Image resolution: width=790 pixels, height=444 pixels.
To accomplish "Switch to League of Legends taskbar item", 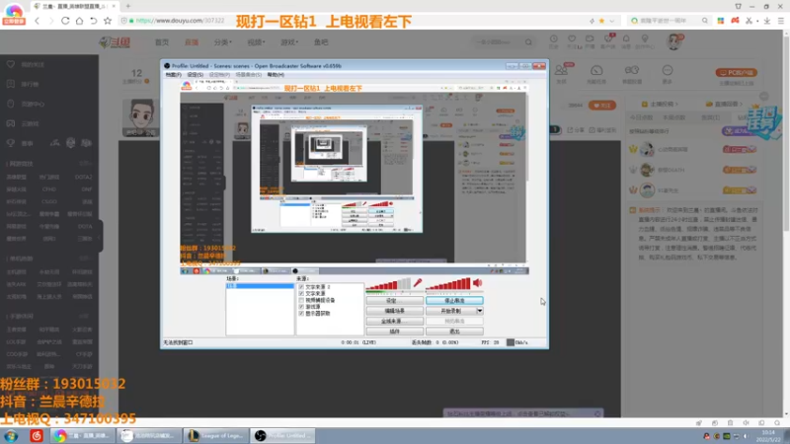I will [215, 435].
